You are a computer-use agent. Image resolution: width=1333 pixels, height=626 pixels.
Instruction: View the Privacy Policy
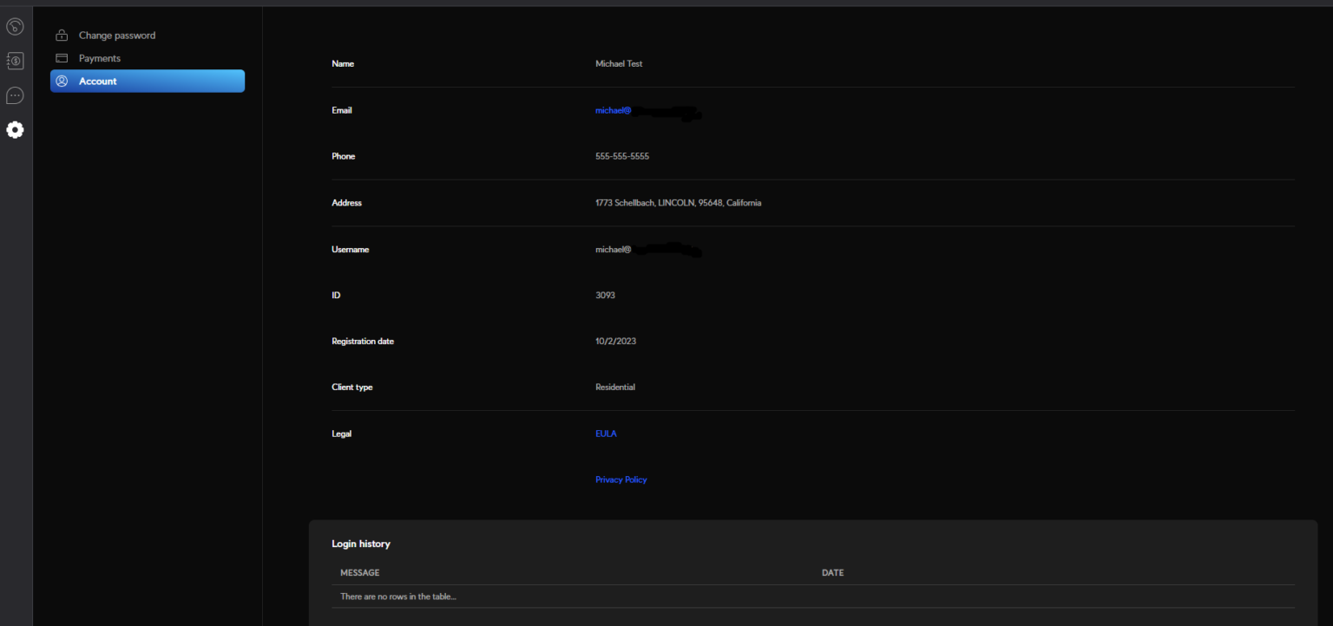pyautogui.click(x=621, y=479)
